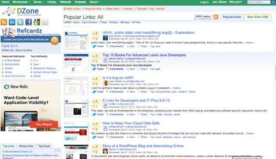Click the DZone logo
The width and height of the screenshot is (276, 159).
pos(22,12)
